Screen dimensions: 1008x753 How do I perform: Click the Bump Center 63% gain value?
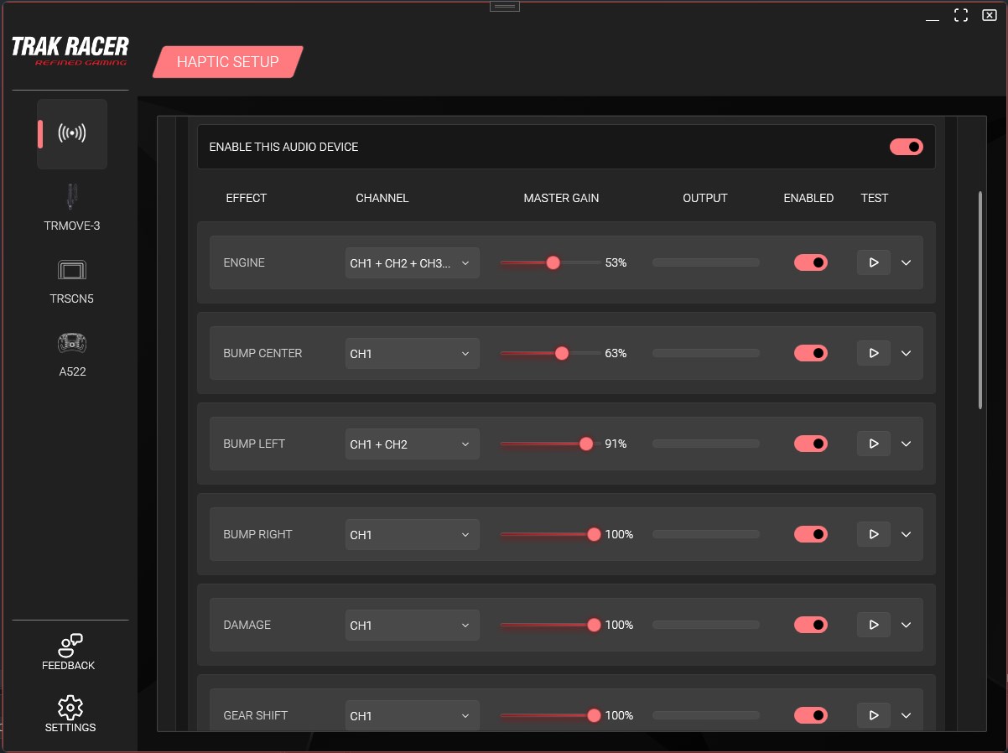tap(616, 353)
